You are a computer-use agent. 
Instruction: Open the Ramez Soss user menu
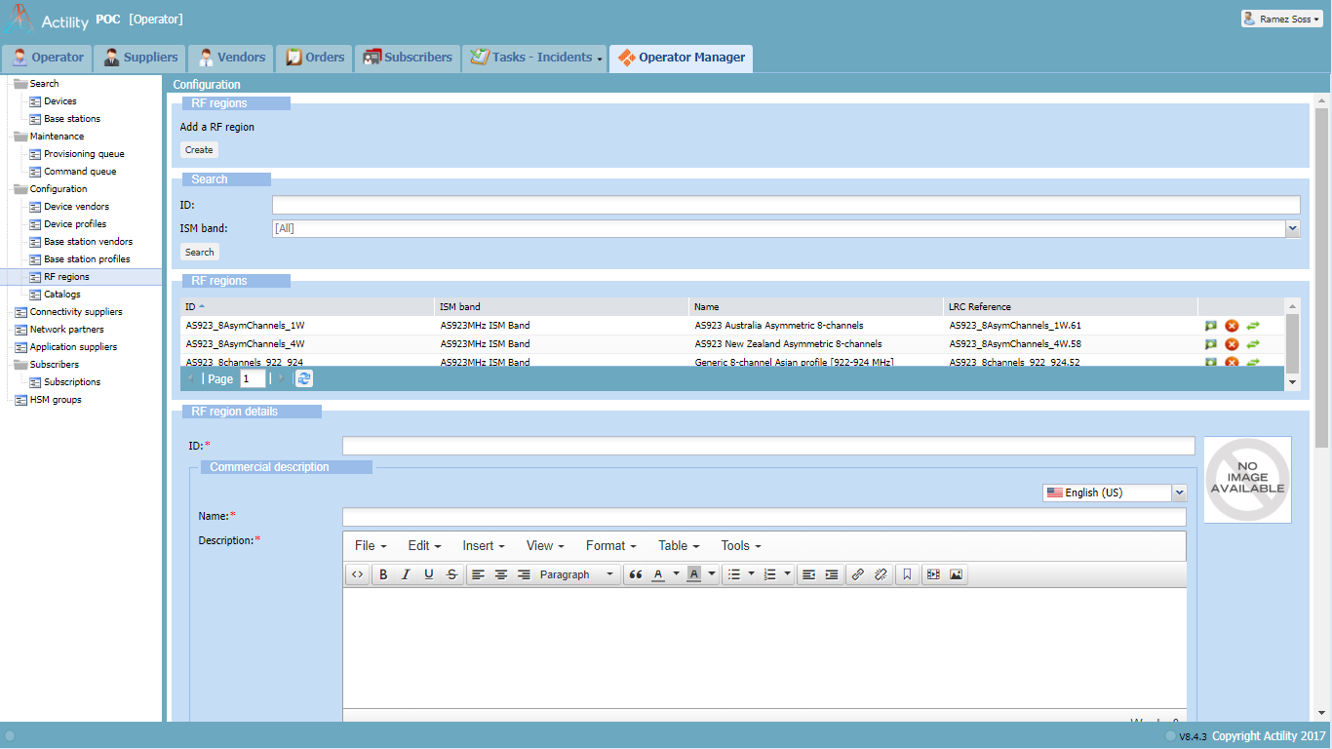1281,19
